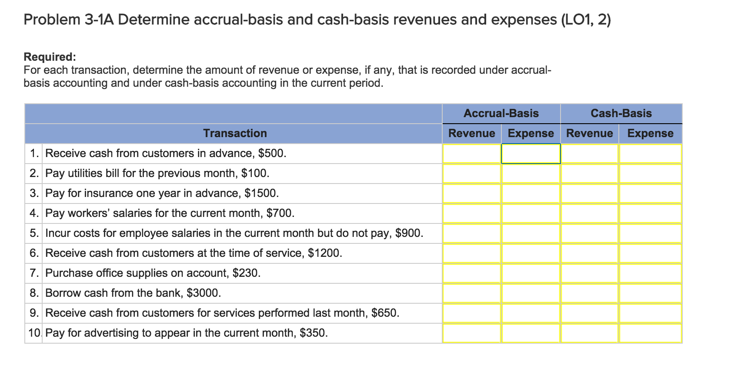Image resolution: width=741 pixels, height=374 pixels.
Task: Select Accrual-Basis Revenue cell for workers' salaries row
Action: click(x=472, y=213)
